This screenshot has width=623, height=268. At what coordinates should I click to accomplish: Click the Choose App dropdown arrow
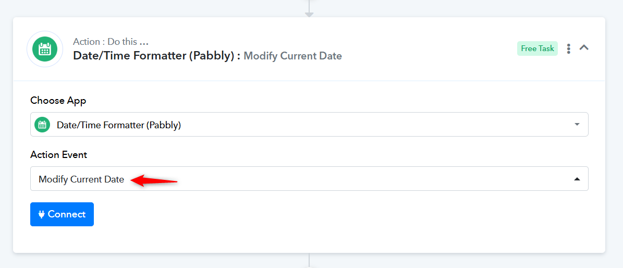click(x=577, y=125)
